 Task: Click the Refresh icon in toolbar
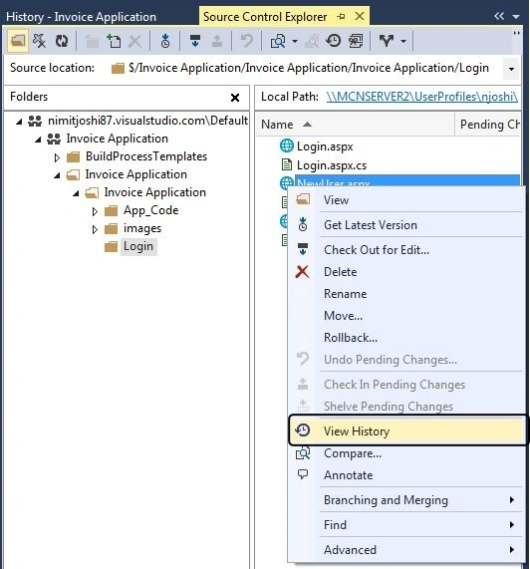[62, 41]
